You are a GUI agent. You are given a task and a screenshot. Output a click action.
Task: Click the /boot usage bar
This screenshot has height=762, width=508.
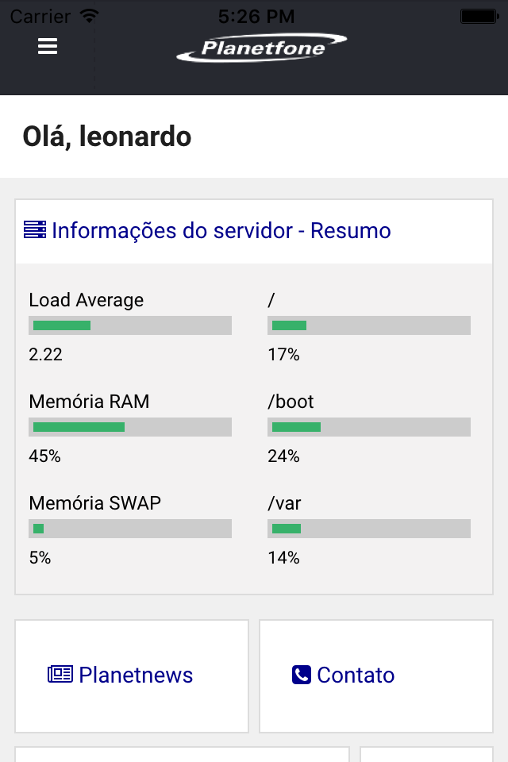(369, 427)
